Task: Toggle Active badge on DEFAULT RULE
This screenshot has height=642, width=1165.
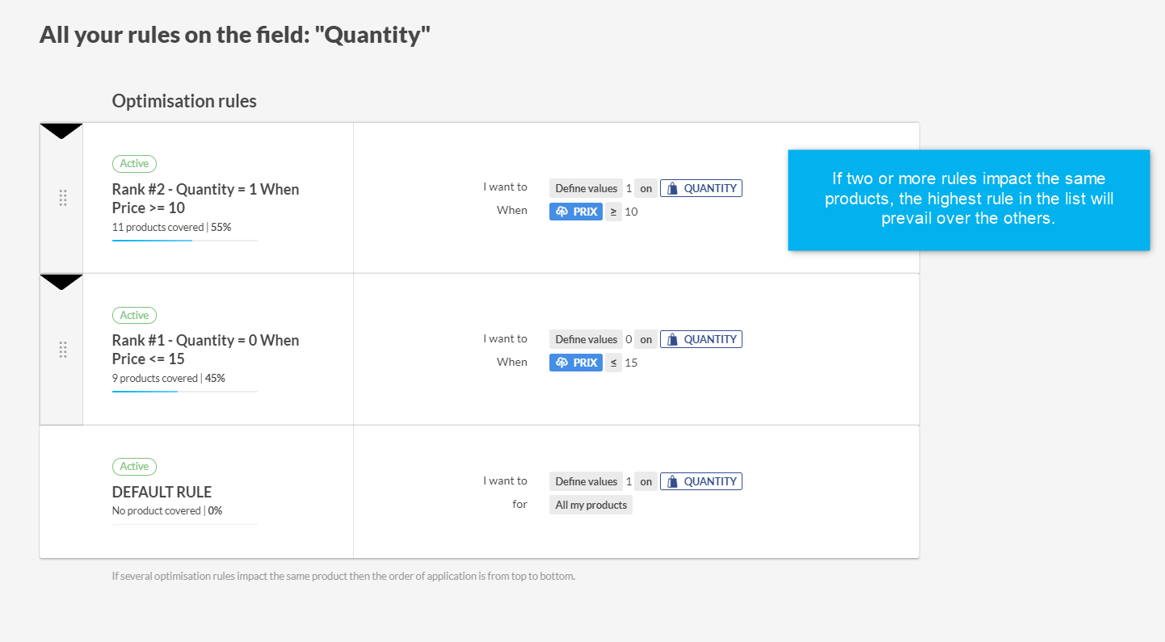Action: pyautogui.click(x=134, y=466)
